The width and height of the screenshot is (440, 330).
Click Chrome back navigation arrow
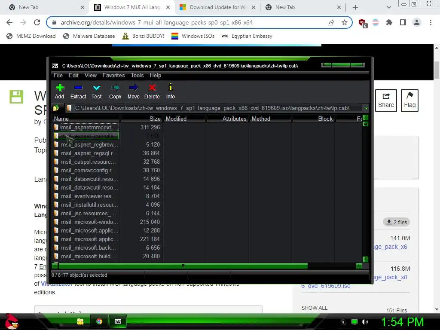[9, 22]
